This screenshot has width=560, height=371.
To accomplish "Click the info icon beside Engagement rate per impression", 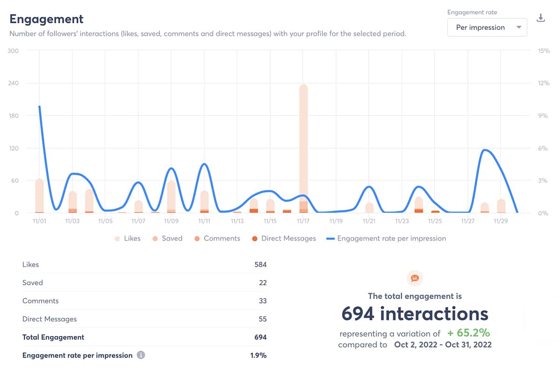I will click(140, 355).
